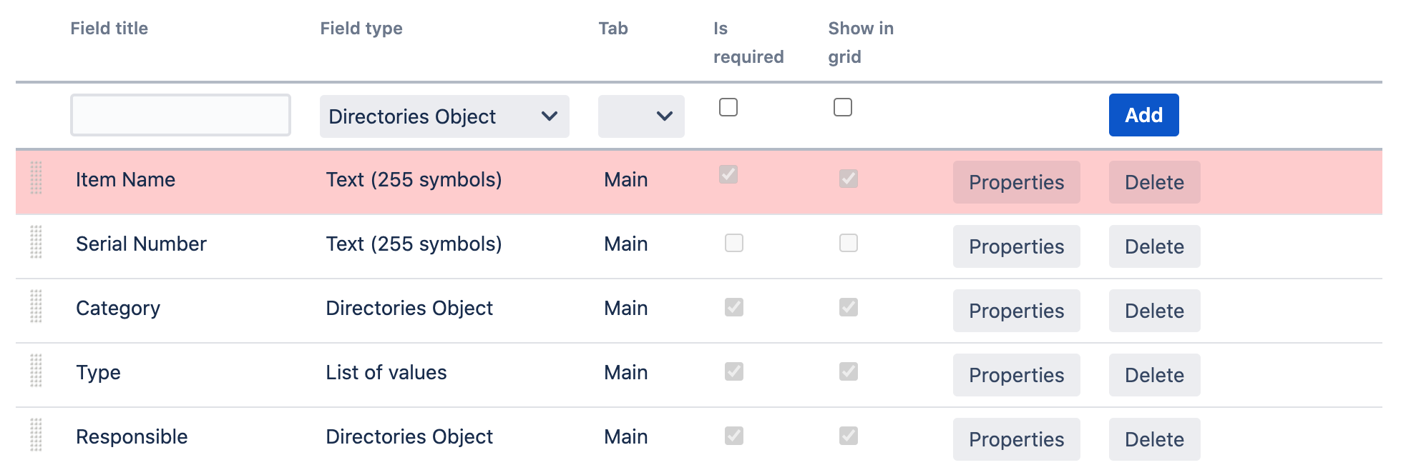This screenshot has height=470, width=1401.
Task: Delete the Type field
Action: tap(1154, 375)
